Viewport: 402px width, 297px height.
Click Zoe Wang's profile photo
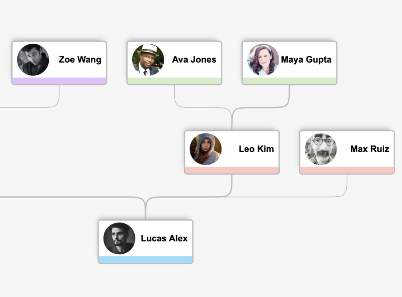click(x=33, y=60)
